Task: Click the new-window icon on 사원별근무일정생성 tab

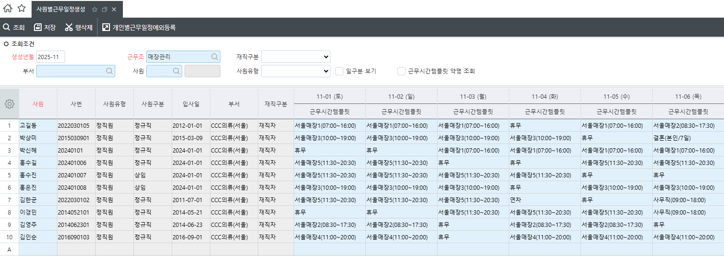Action: click(104, 10)
